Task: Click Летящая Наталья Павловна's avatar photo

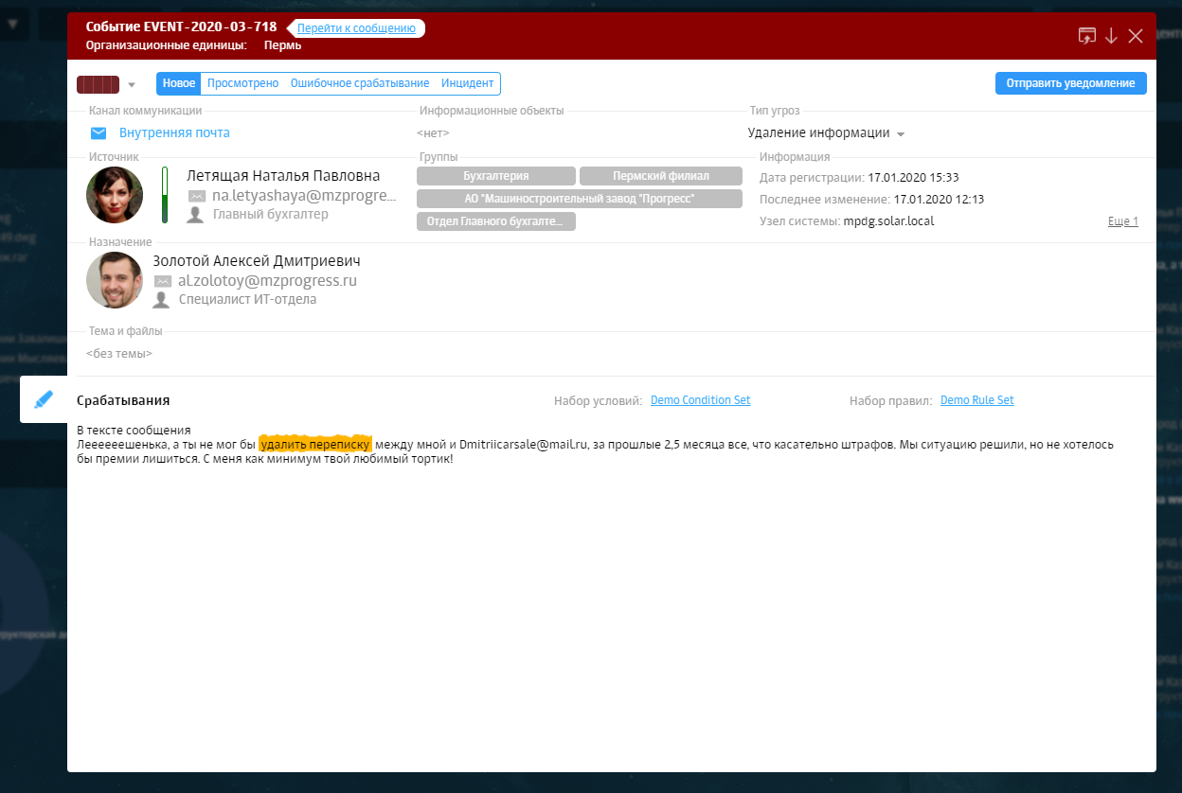Action: [x=115, y=195]
